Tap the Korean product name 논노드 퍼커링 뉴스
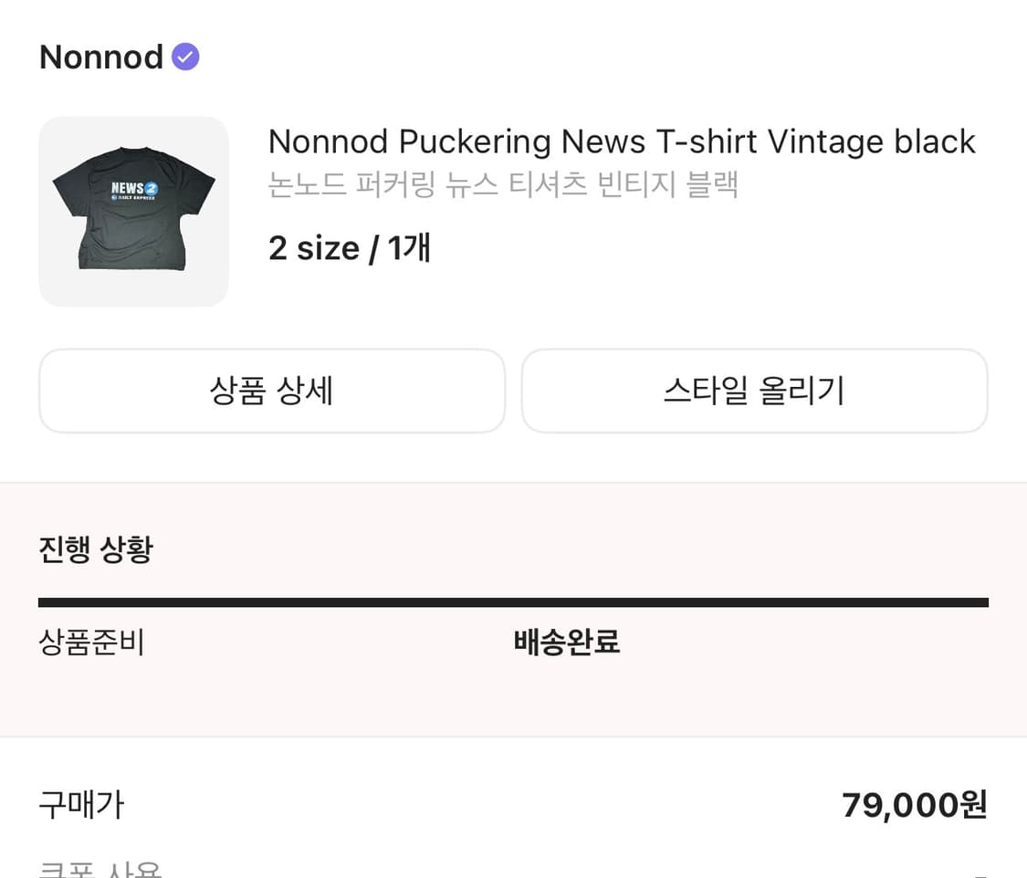This screenshot has height=878, width=1027. (402, 184)
